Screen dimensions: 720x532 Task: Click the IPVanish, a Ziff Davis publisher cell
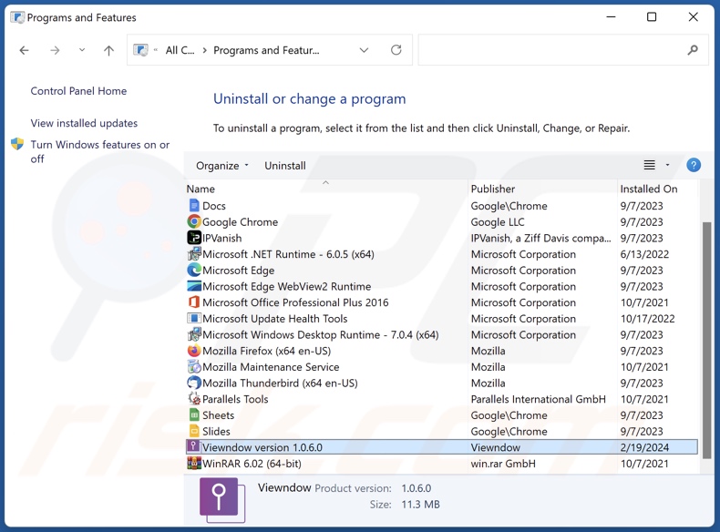540,239
